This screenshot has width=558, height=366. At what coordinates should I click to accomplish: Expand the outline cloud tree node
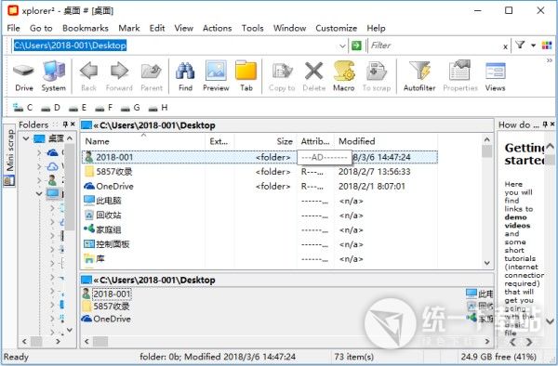[x=39, y=166]
